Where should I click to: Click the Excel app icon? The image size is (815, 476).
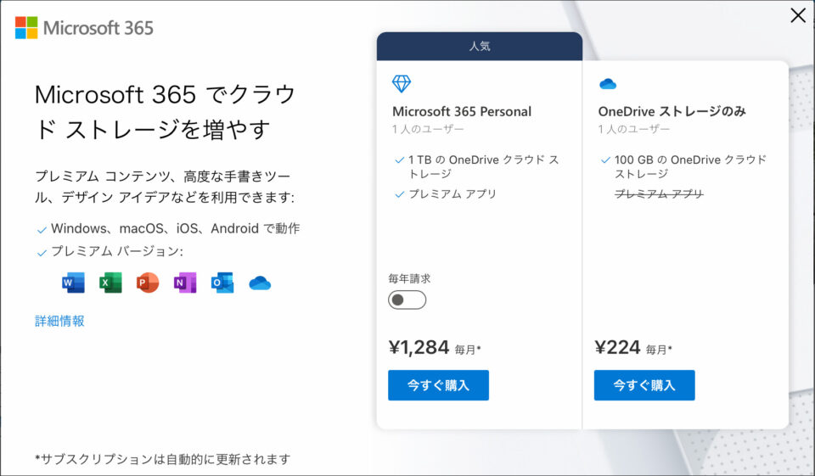110,283
